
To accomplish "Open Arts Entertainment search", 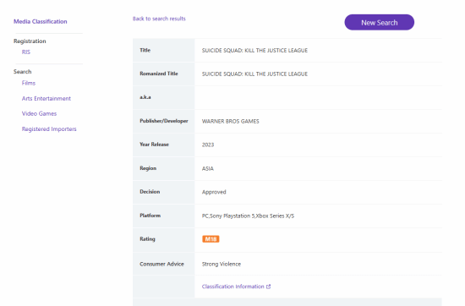I will (46, 98).
